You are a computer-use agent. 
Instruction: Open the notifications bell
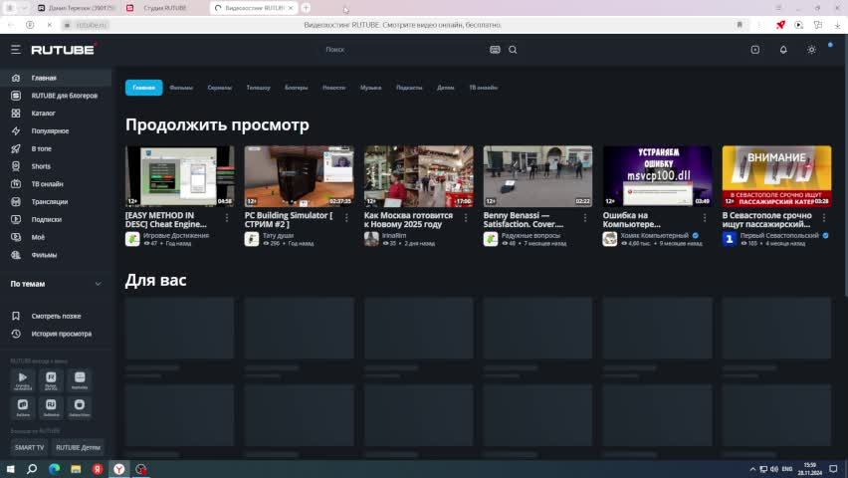783,49
